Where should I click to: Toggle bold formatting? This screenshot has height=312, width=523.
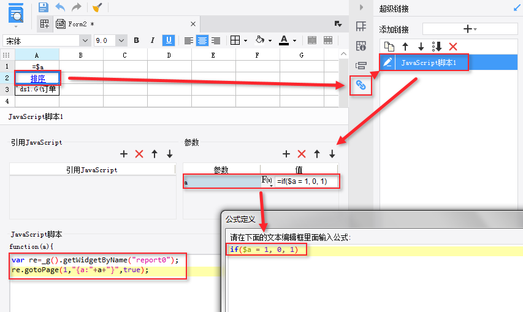pyautogui.click(x=136, y=40)
